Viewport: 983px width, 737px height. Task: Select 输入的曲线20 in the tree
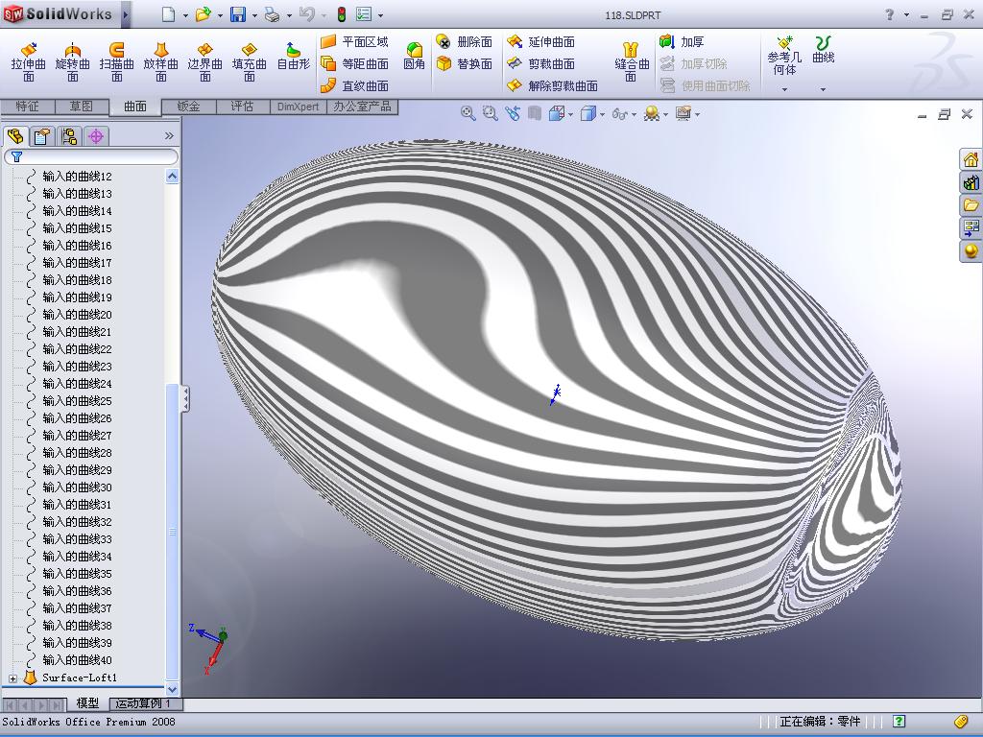coord(77,315)
